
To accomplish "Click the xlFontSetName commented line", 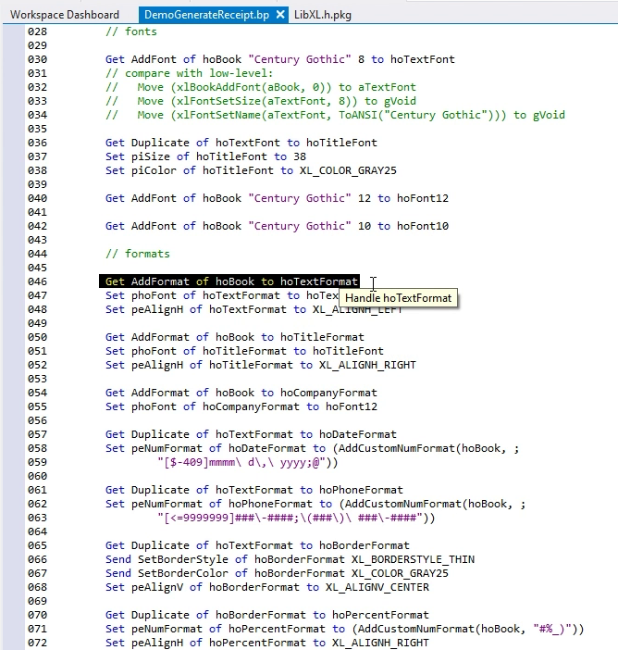I will click(333, 115).
